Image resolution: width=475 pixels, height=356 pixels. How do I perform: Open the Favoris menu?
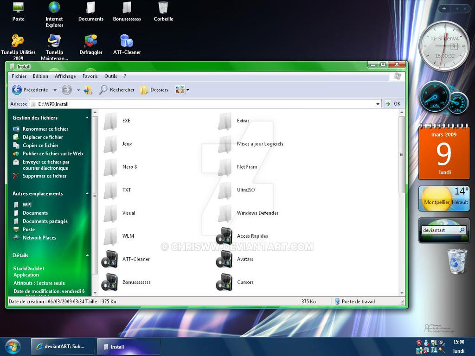point(90,76)
